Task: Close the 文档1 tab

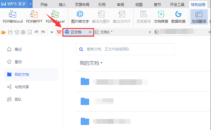Action: (150, 32)
